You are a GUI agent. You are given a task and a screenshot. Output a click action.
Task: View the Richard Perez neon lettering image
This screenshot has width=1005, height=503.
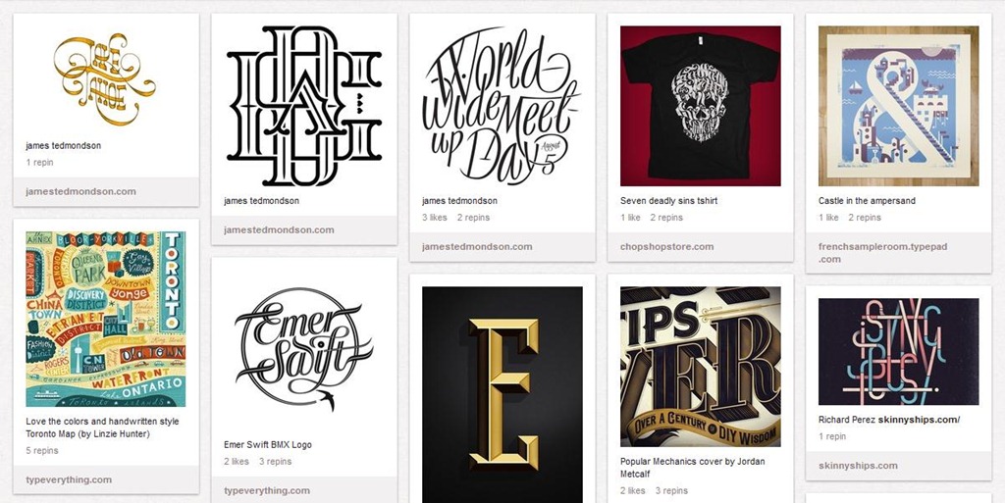pyautogui.click(x=899, y=351)
